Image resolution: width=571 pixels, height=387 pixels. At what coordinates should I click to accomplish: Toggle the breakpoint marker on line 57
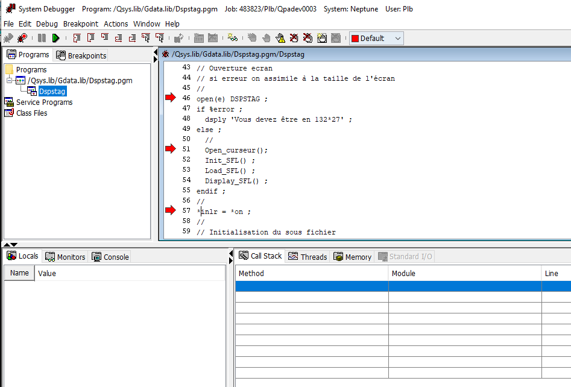(x=171, y=210)
